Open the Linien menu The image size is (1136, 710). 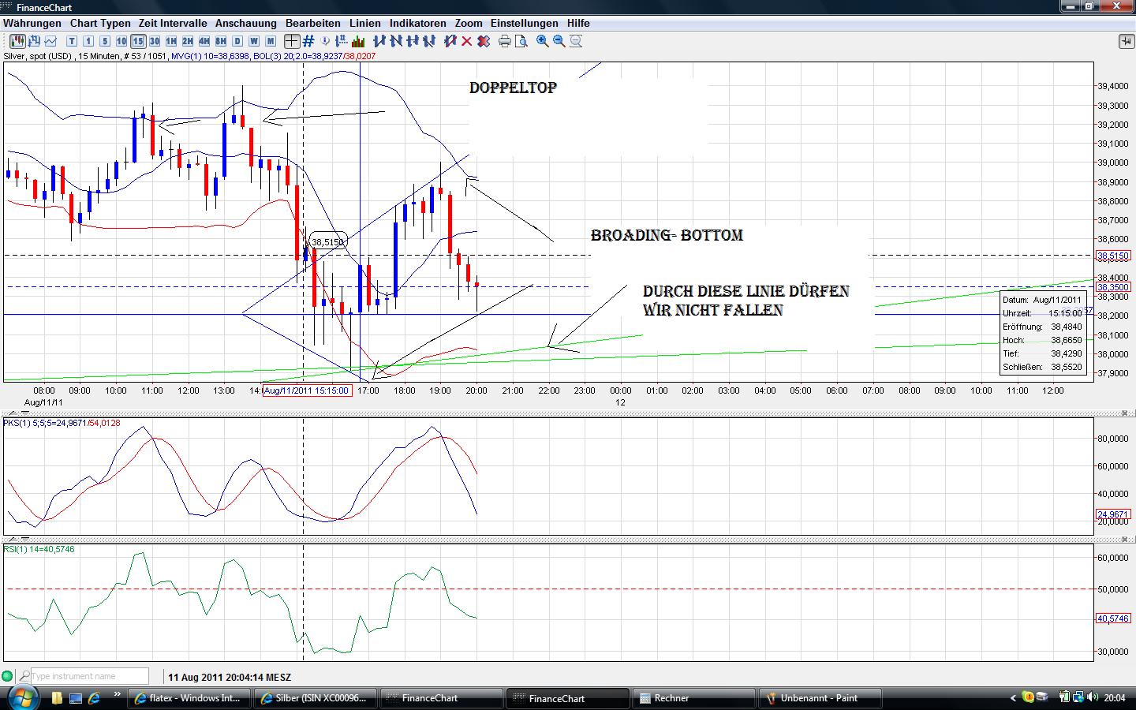365,23
